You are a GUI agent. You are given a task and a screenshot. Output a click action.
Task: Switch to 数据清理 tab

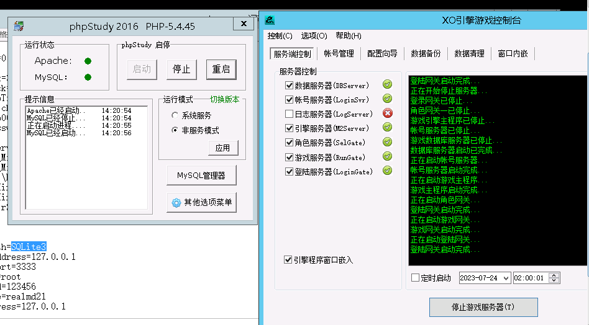point(470,53)
